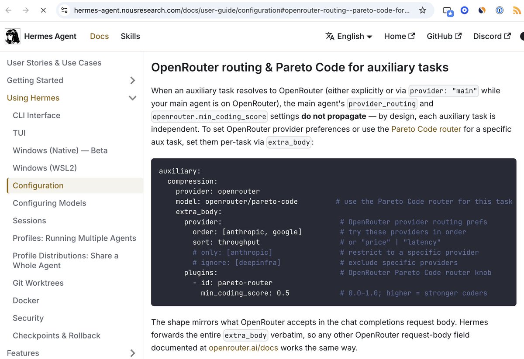Open Windows (WSL2) page
Viewport: 524px width, 359px height.
45,168
